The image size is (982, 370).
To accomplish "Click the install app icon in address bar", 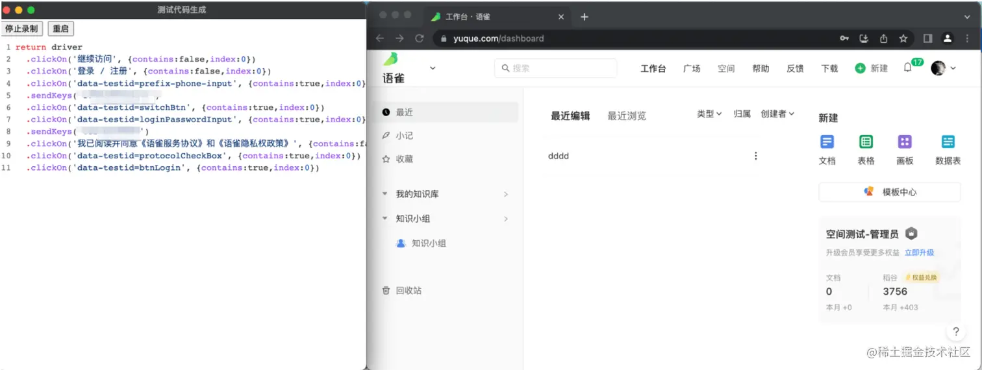I will coord(864,38).
